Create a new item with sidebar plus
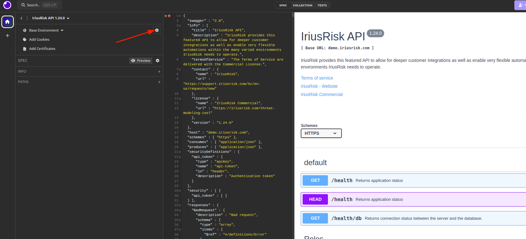This screenshot has width=526, height=239. (8, 36)
